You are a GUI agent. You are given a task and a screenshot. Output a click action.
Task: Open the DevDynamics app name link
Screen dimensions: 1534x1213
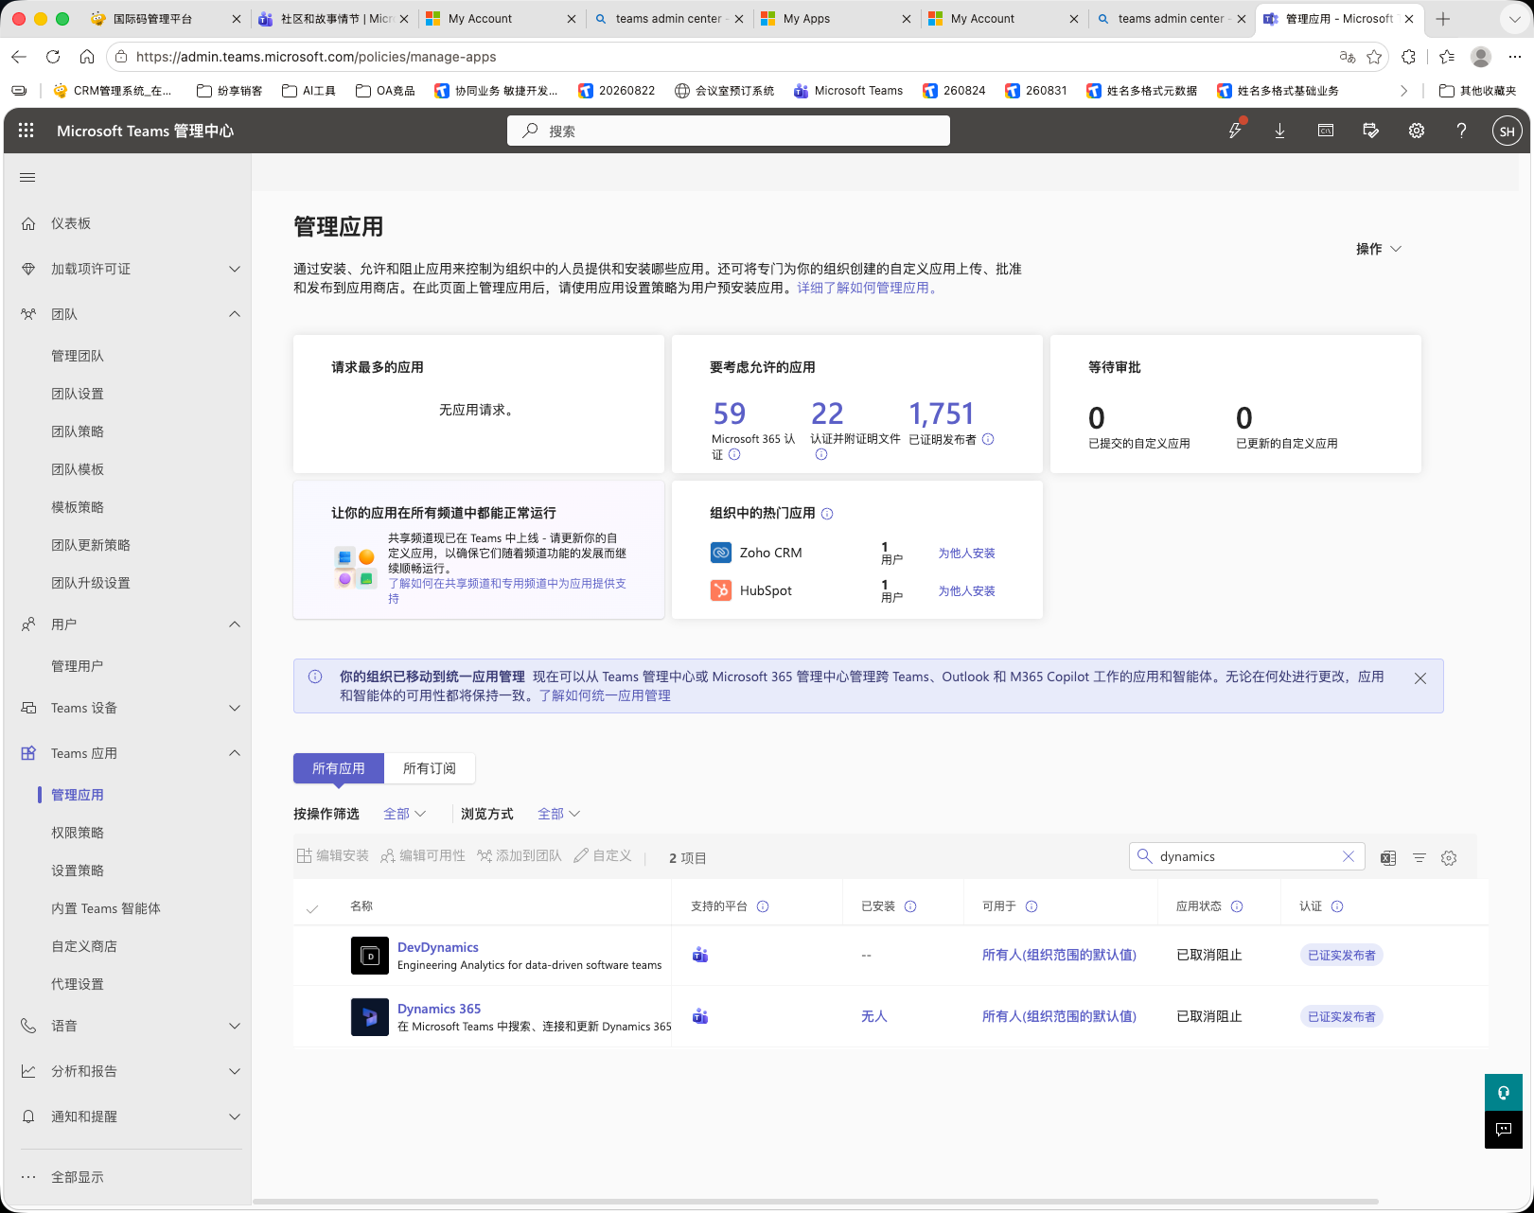click(x=438, y=947)
